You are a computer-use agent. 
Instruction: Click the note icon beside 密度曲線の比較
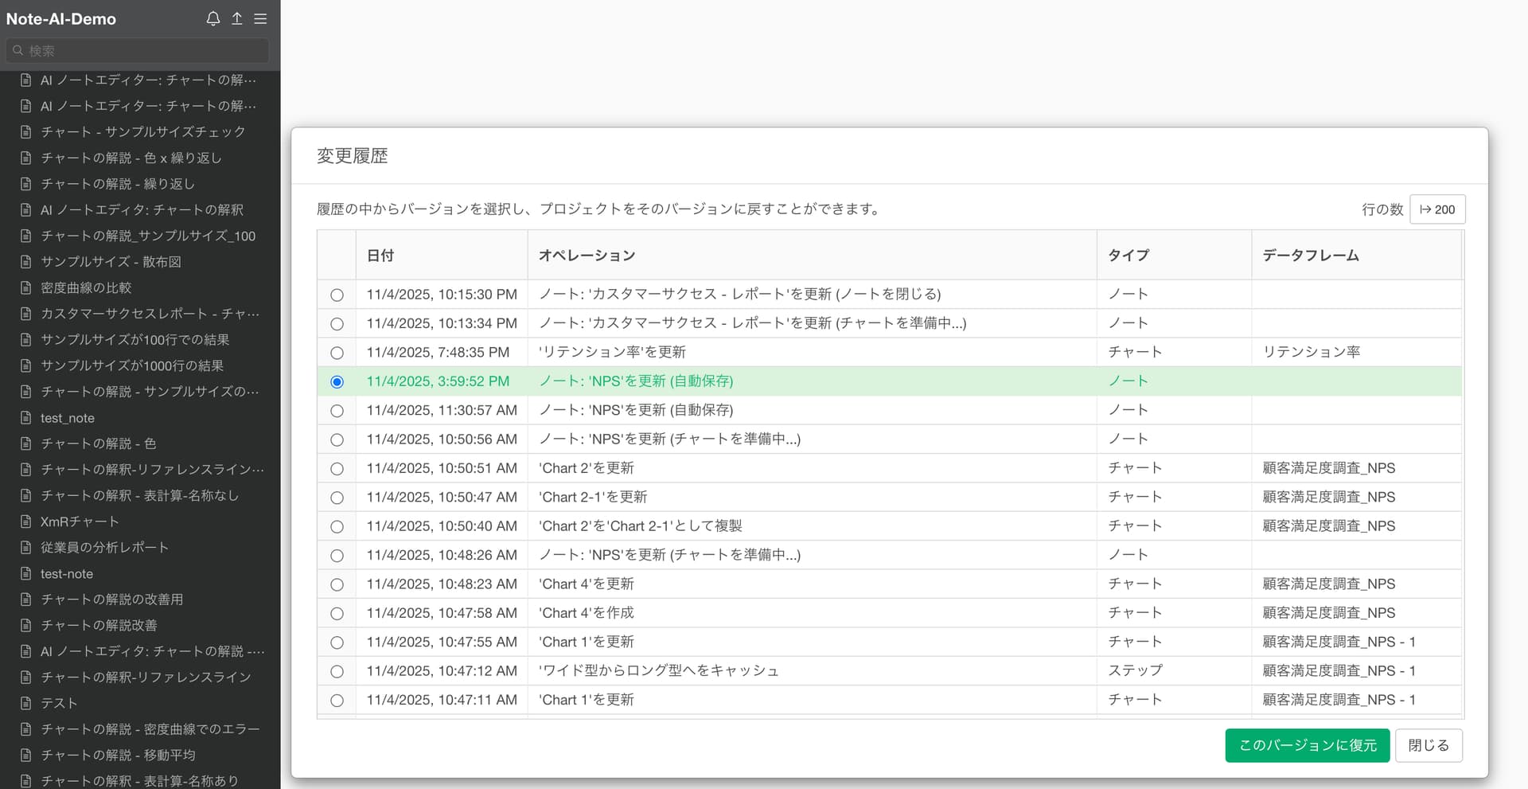pos(25,287)
